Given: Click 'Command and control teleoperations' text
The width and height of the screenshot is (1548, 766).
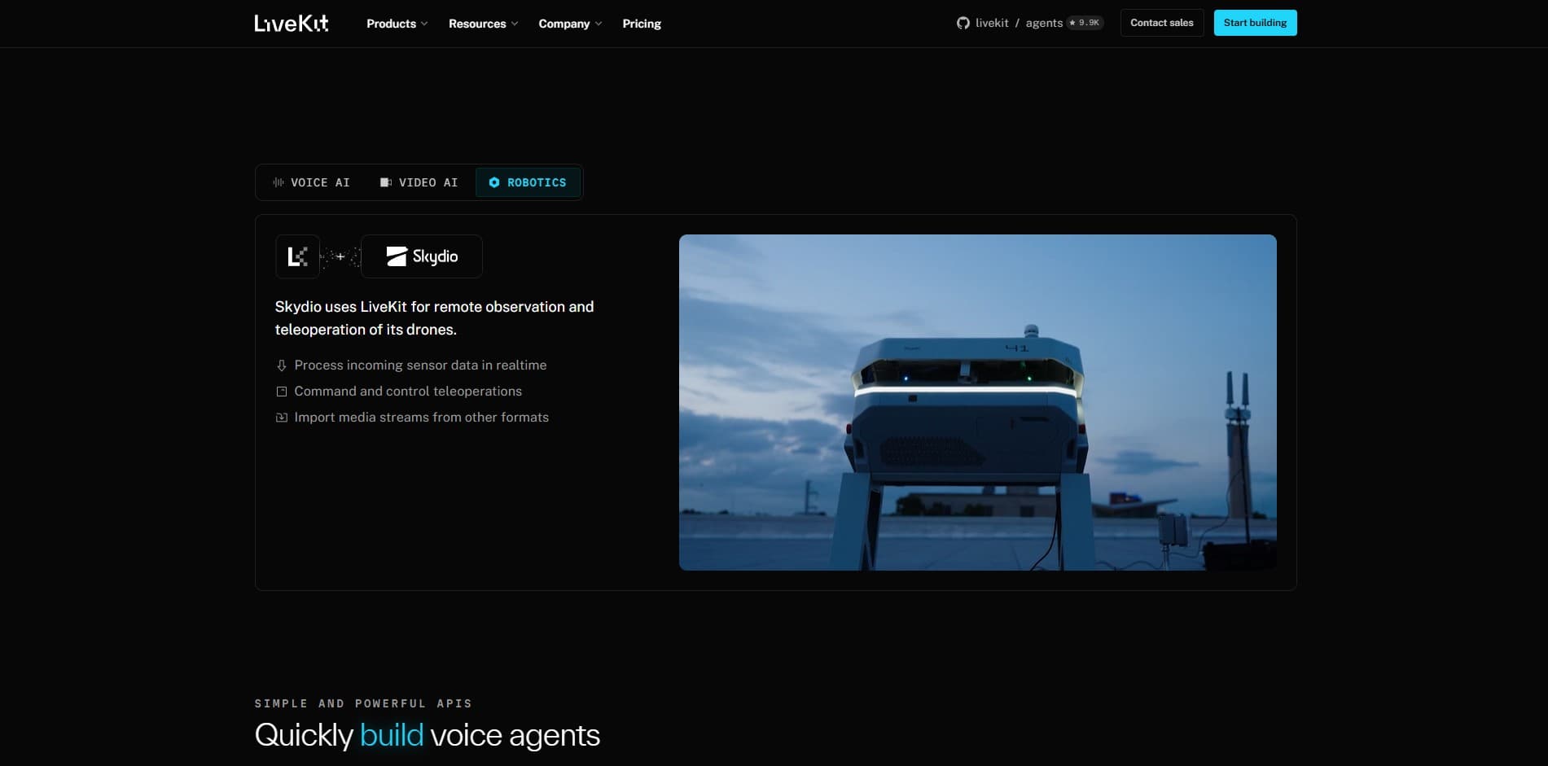Looking at the screenshot, I should click(x=408, y=392).
